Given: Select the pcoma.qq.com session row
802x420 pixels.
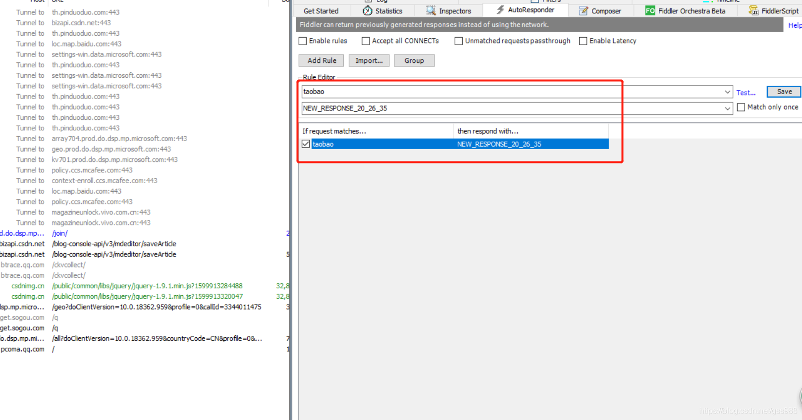Looking at the screenshot, I should tap(144, 349).
